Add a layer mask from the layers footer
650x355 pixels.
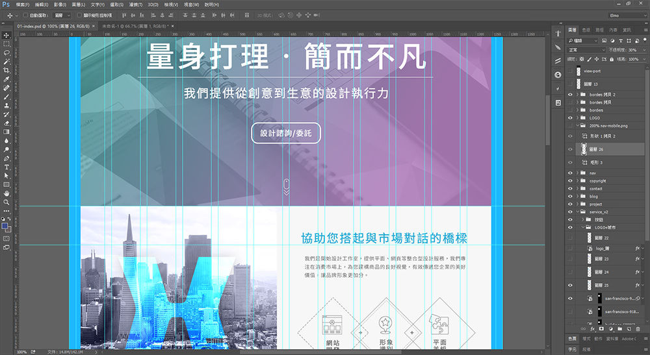(x=601, y=329)
